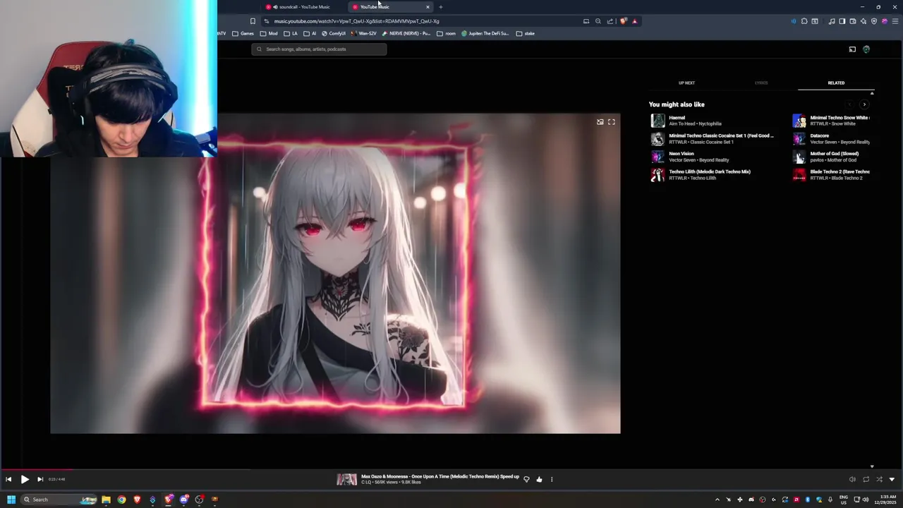Image resolution: width=903 pixels, height=508 pixels.
Task: Click the share page icon
Action: (610, 21)
